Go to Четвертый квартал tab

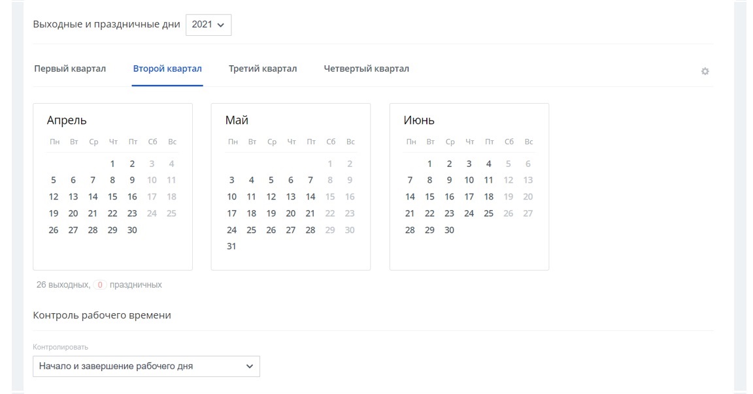coord(366,68)
